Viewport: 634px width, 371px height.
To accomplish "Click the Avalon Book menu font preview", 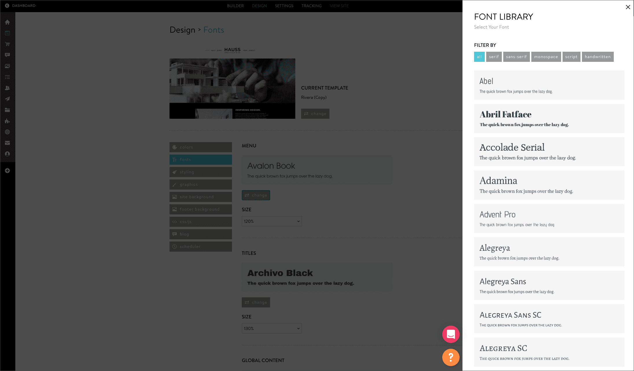I will tap(317, 170).
